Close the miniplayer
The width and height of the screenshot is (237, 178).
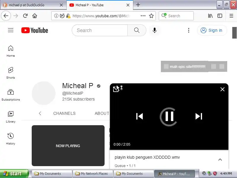point(222,89)
